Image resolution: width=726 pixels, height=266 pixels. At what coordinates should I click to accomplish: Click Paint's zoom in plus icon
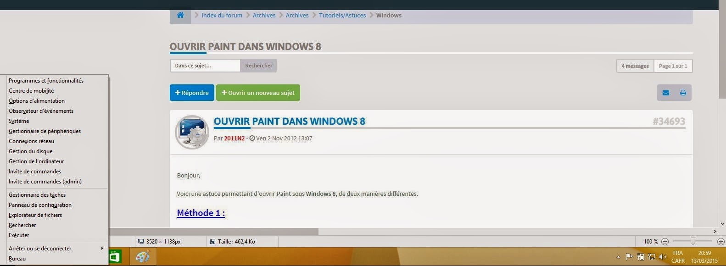(x=720, y=241)
